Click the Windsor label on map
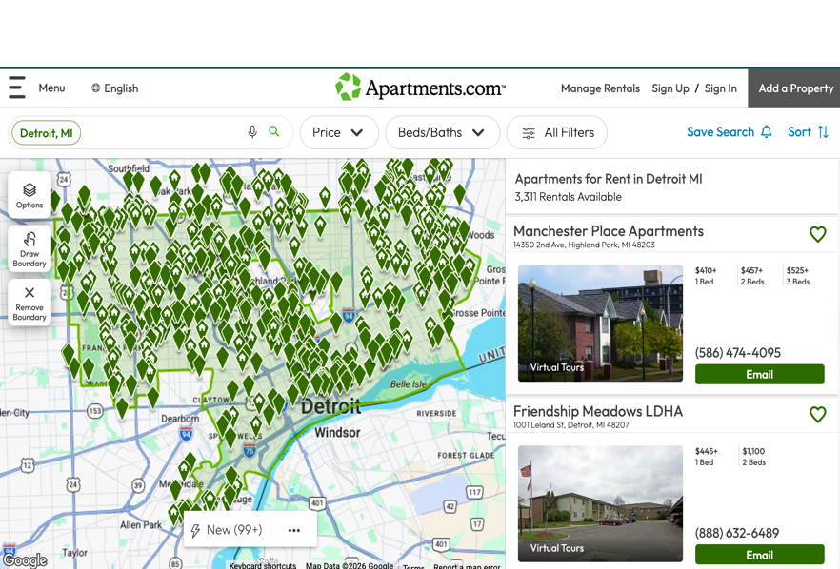 click(x=337, y=433)
